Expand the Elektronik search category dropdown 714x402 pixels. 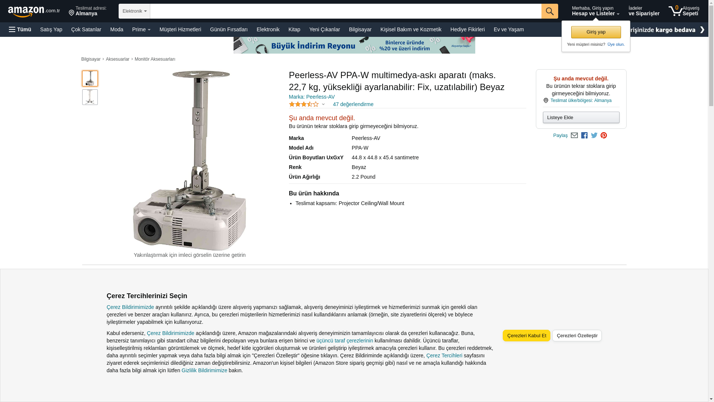134,11
